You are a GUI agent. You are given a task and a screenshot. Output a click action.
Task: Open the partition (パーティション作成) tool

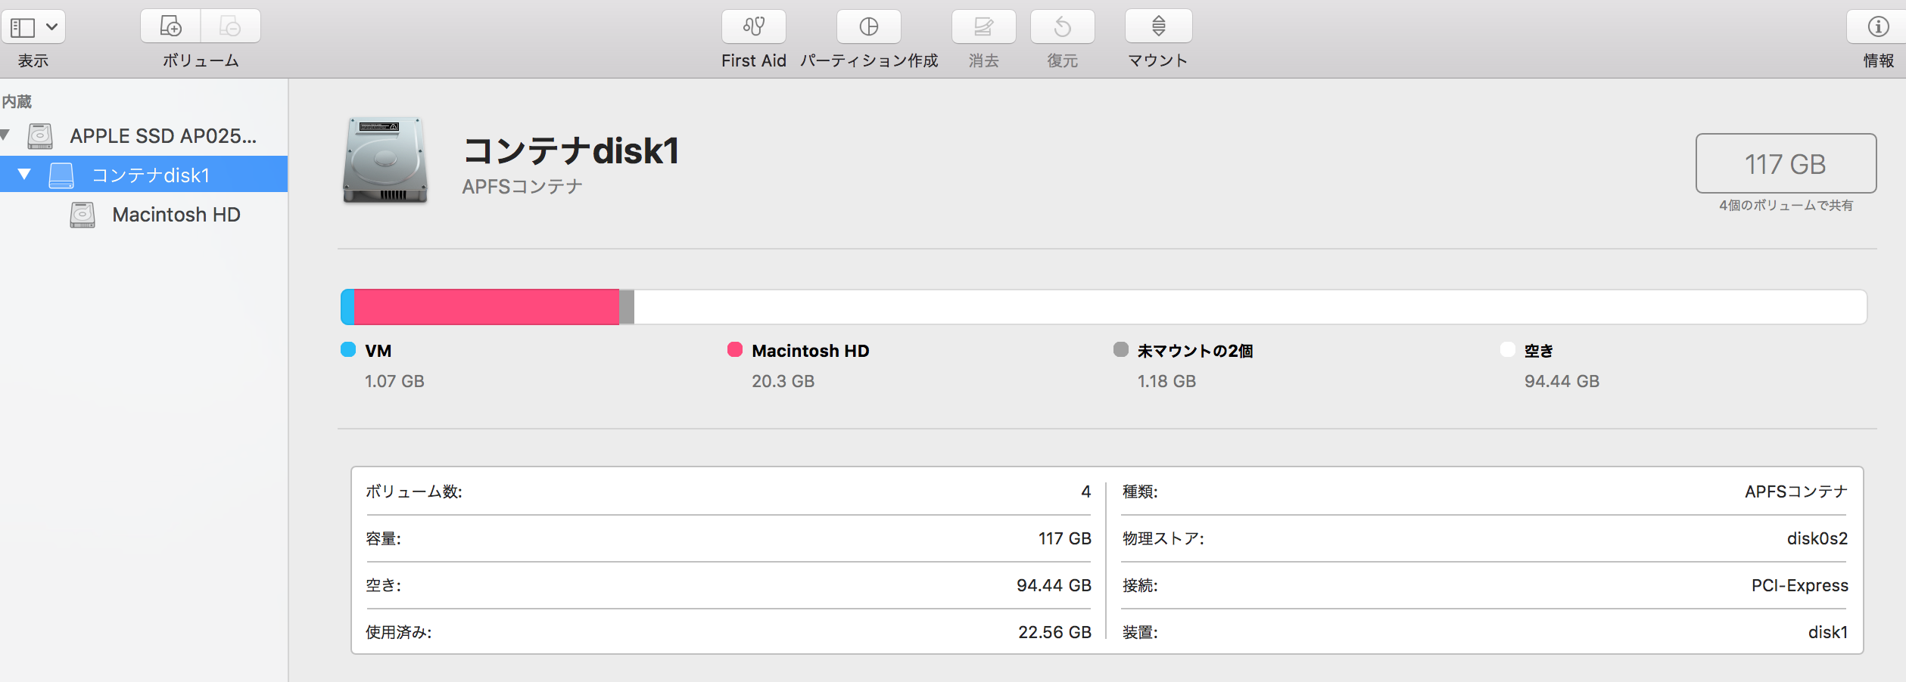[x=868, y=27]
